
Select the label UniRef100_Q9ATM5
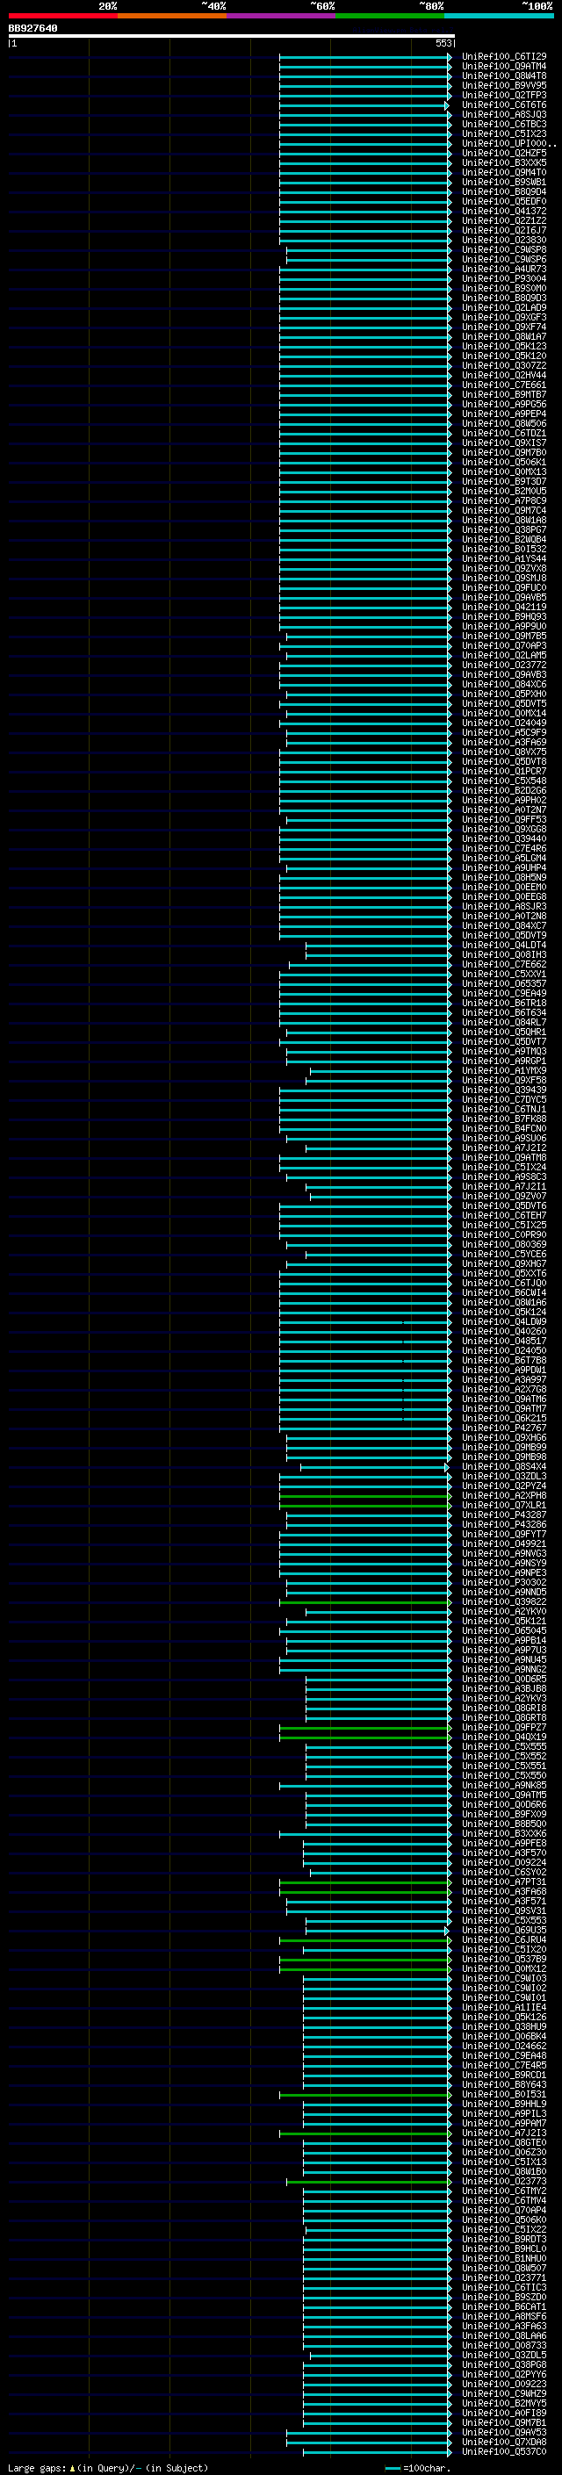[503, 1795]
